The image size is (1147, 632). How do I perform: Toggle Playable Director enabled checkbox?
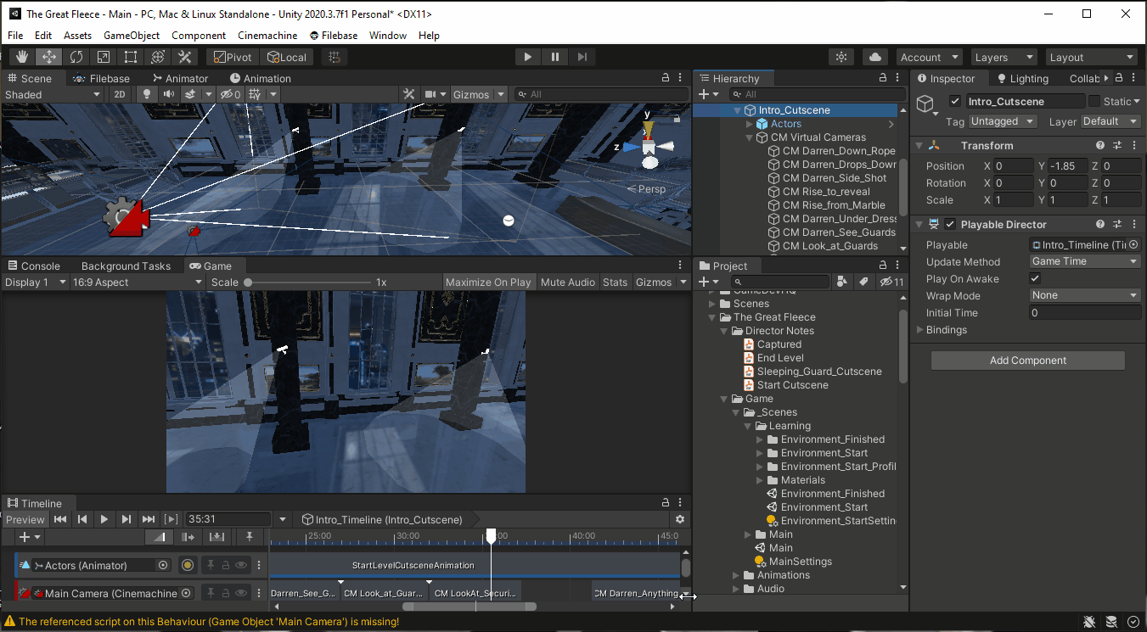[x=950, y=224]
